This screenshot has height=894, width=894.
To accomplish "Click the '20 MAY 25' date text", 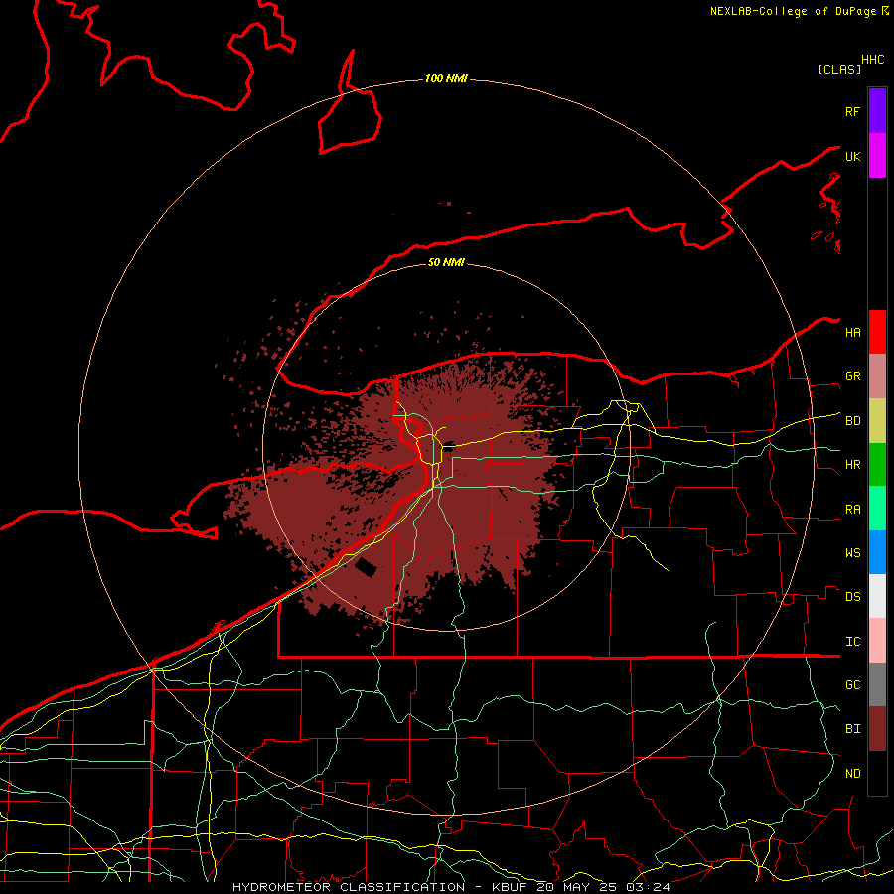I will (576, 887).
